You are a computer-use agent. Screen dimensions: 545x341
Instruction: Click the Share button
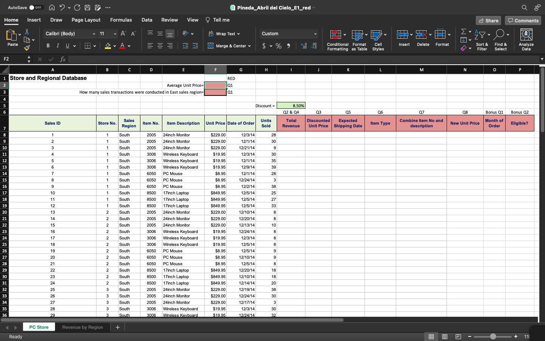click(488, 20)
